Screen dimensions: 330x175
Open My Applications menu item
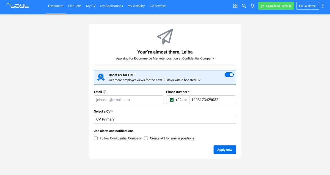point(111,6)
